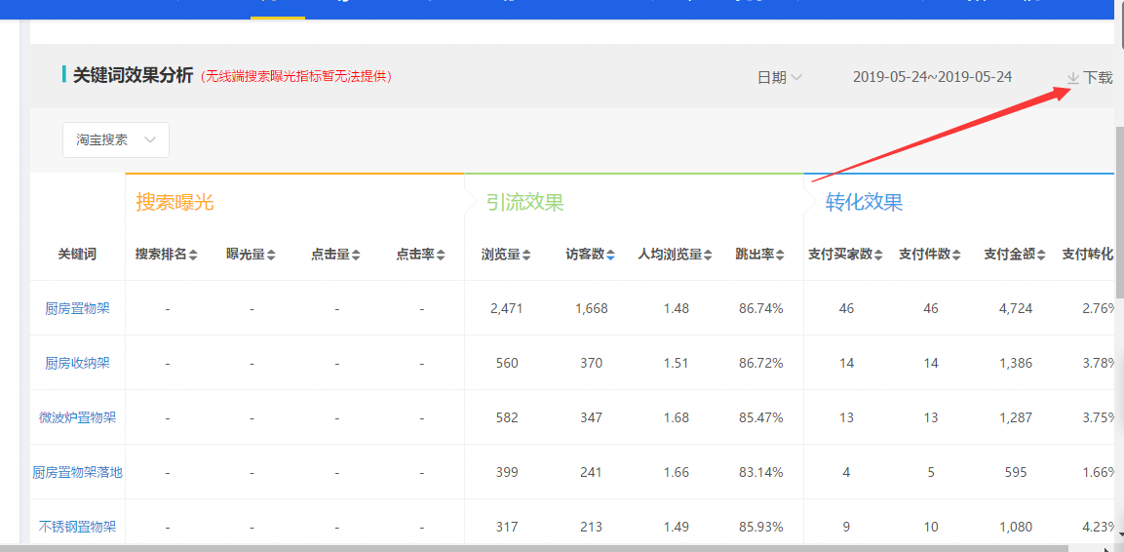Sort by 人均浏览量 arrows
The image size is (1124, 552).
[708, 255]
